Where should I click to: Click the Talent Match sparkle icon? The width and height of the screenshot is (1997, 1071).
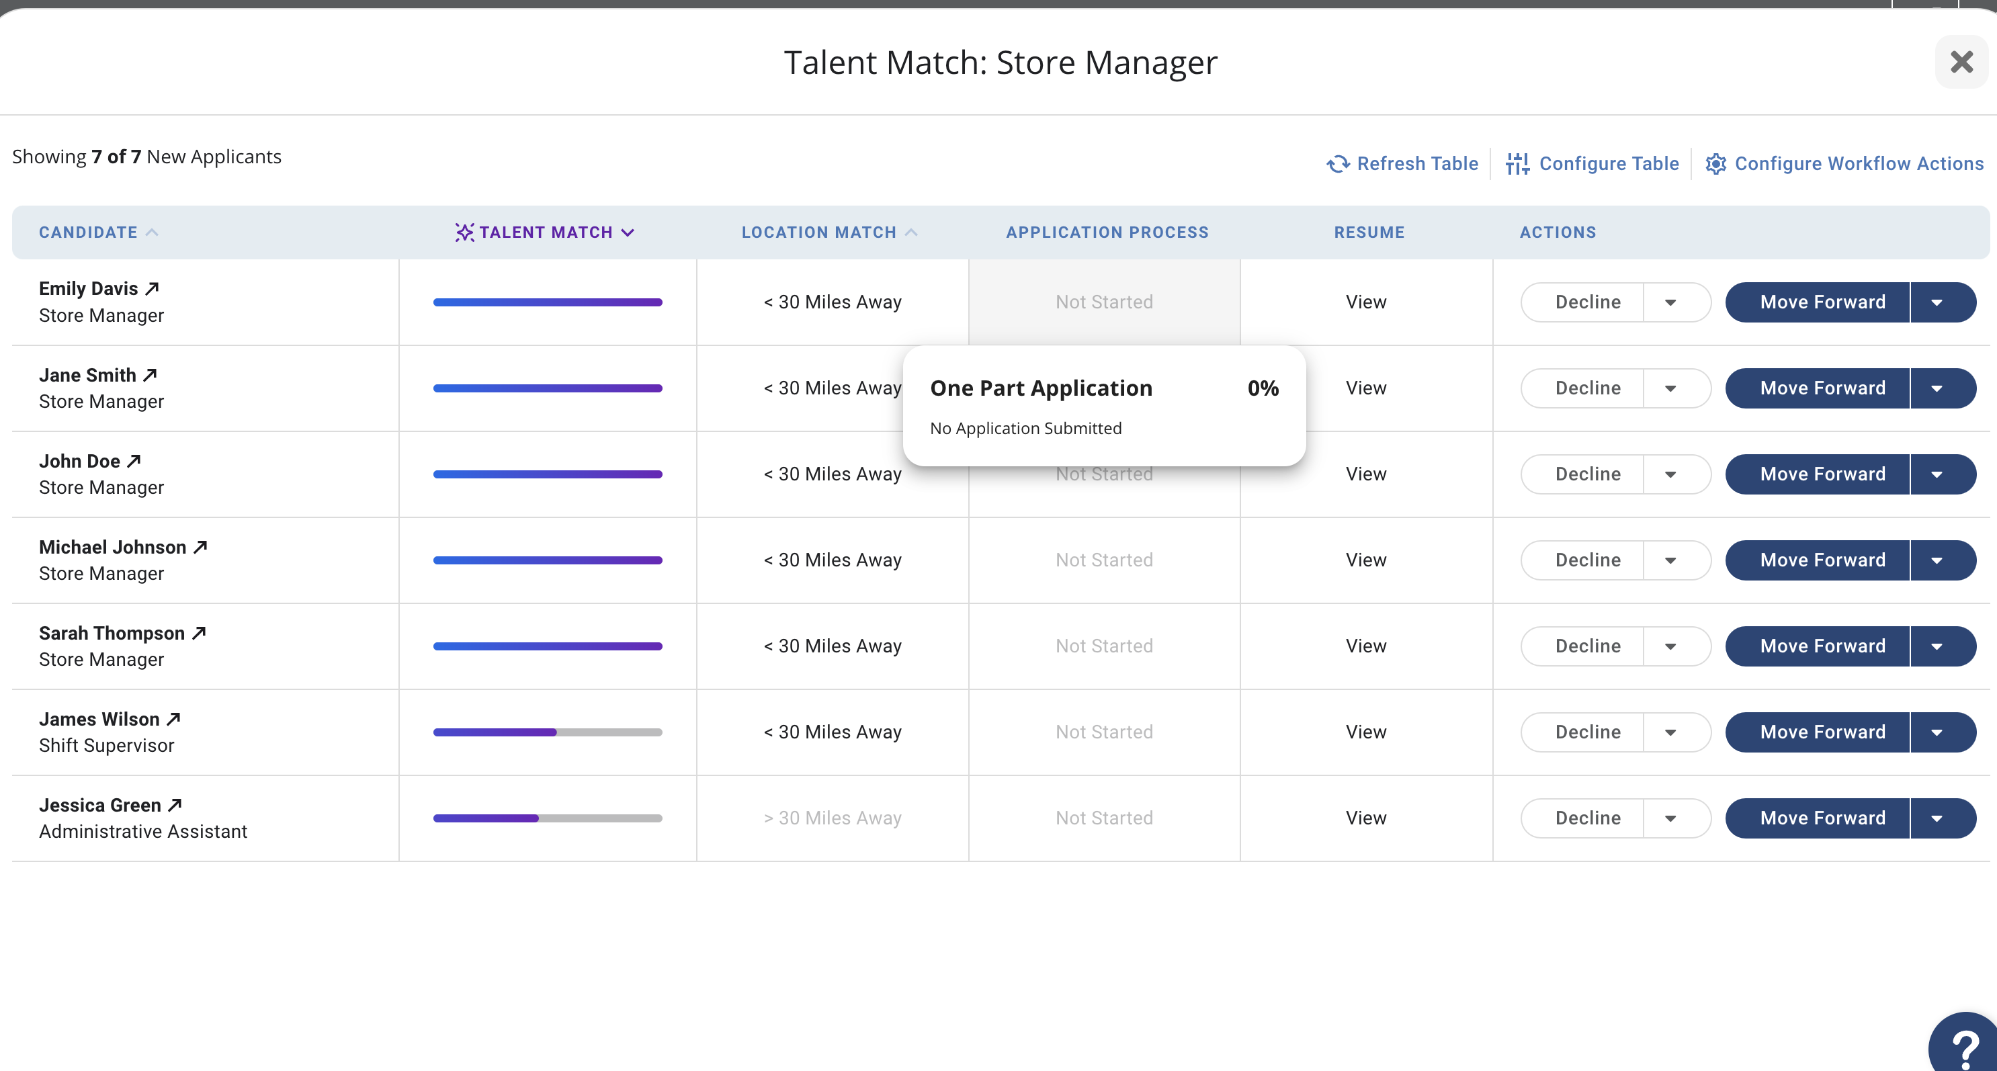[464, 232]
